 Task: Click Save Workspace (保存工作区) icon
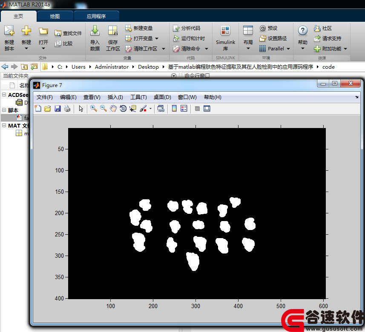[x=113, y=31]
